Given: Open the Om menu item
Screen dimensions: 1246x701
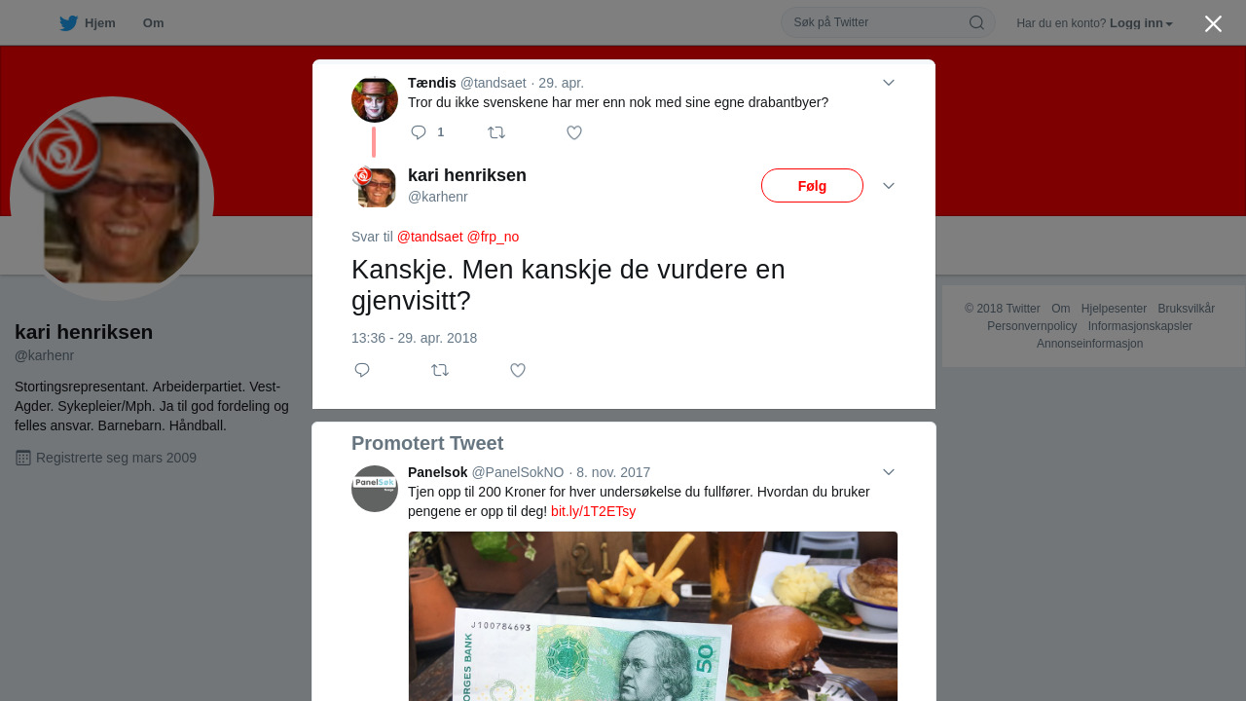Looking at the screenshot, I should pos(153,23).
